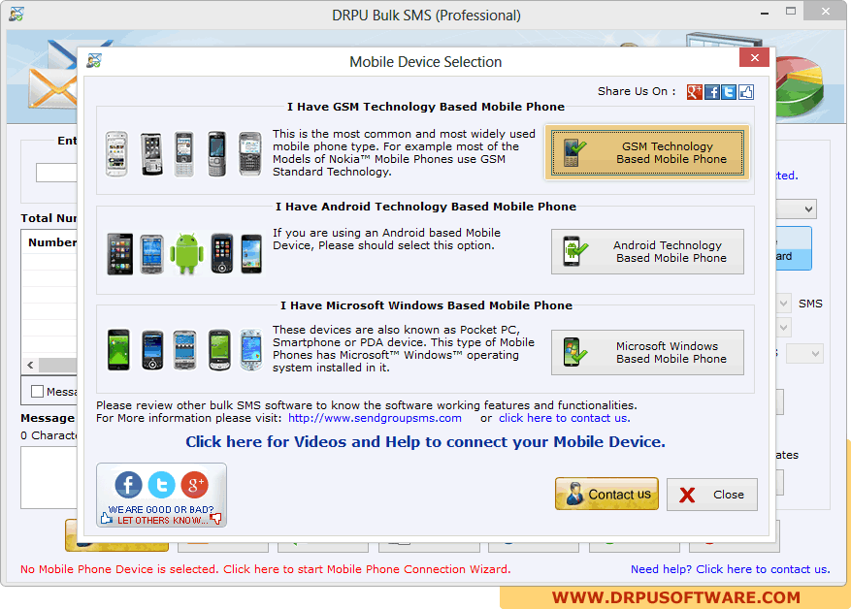Viewport: 851px width, 609px height.
Task: Click the entry input field in main window
Action: point(56,173)
